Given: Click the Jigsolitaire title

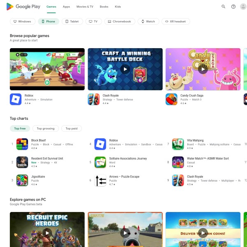Looking at the screenshot, I should pos(38,177).
